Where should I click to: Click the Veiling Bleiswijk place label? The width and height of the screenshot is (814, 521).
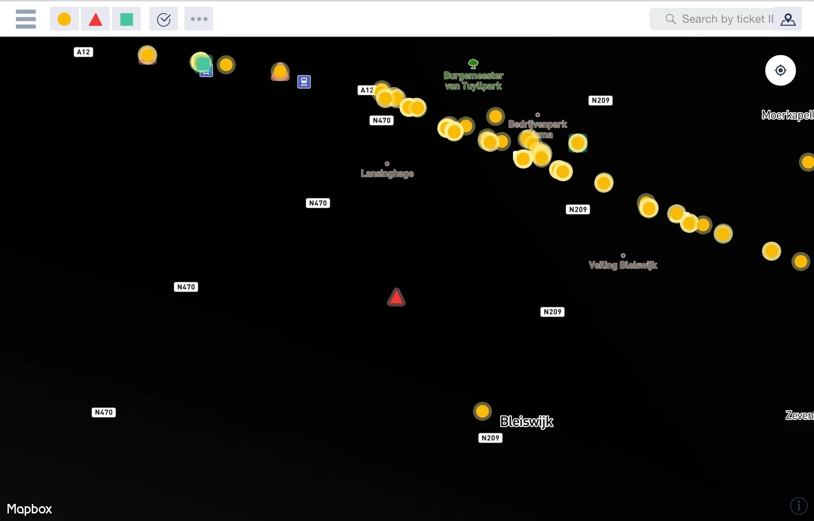point(622,265)
